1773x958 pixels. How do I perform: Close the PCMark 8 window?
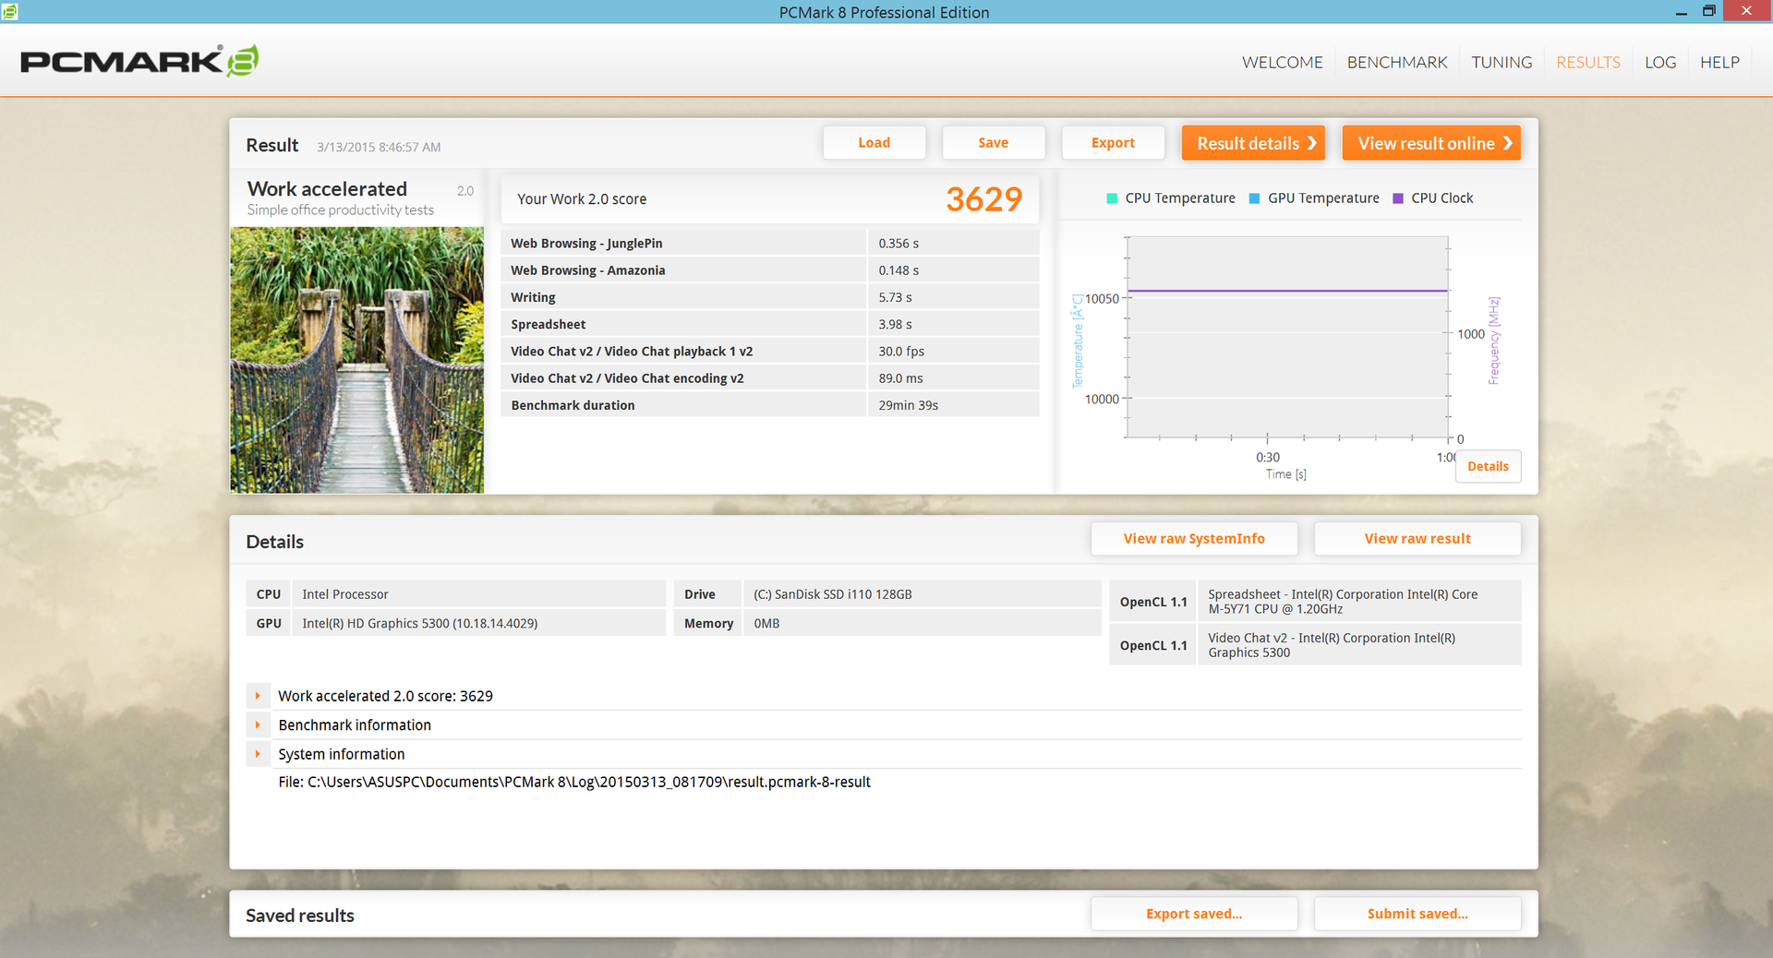pos(1746,11)
